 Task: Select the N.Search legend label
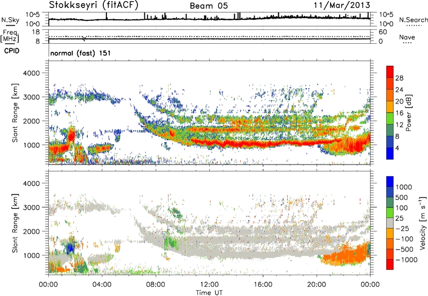tap(413, 20)
